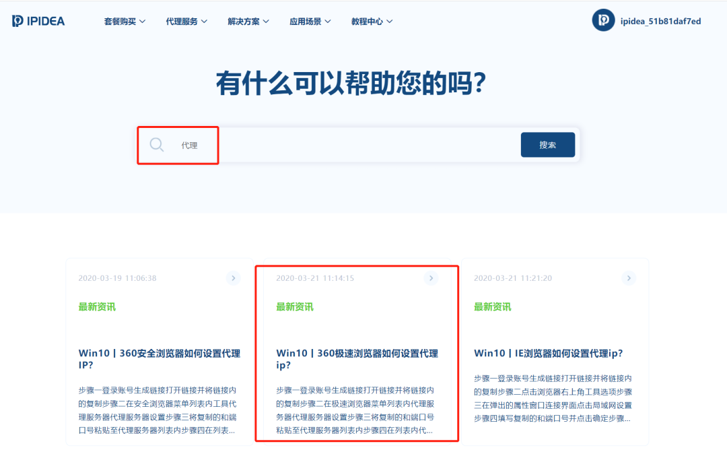The height and width of the screenshot is (450, 727).
Task: Click the IPIDEA logo icon
Action: 18,21
